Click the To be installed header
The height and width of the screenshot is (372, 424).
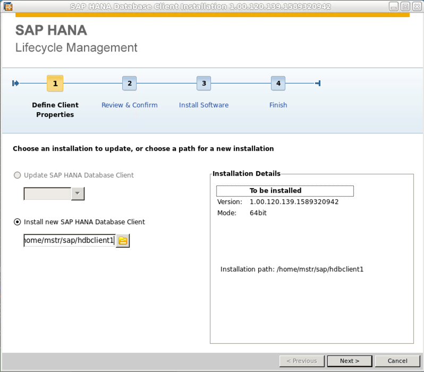click(x=285, y=191)
